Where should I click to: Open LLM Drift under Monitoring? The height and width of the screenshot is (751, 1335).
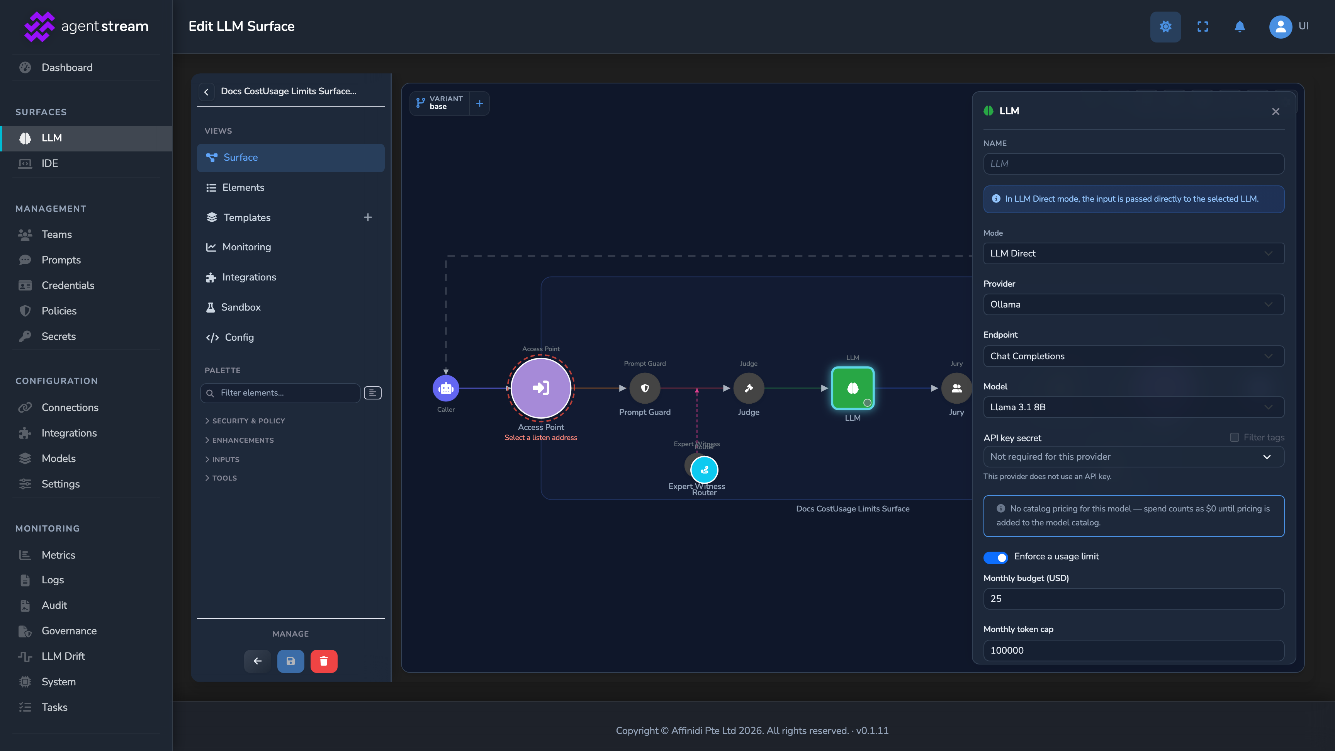86,656
